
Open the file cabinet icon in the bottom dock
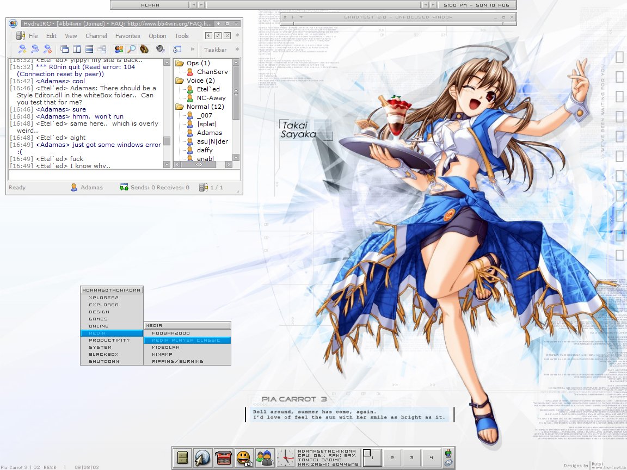tap(183, 457)
